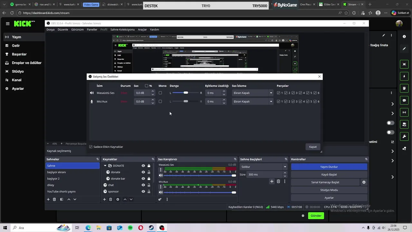Open the Sahne Koleksiyonu menu
Viewport: 412px width, 232px height.
click(x=123, y=29)
